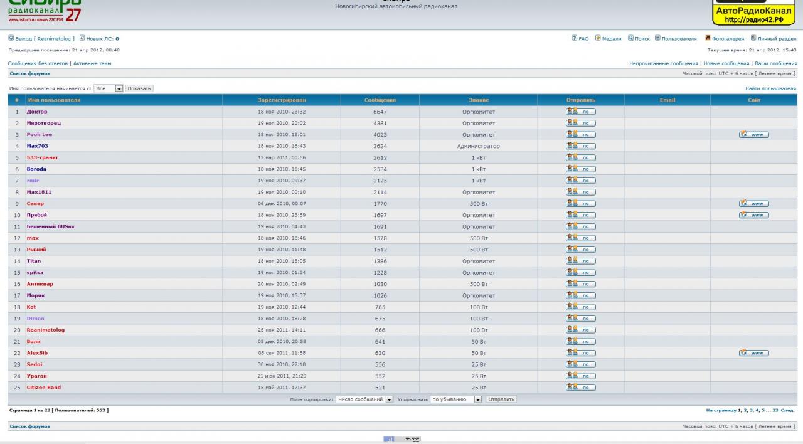This screenshot has height=444, width=803.
Task: Visit AlexSib's www site button
Action: tap(753, 353)
